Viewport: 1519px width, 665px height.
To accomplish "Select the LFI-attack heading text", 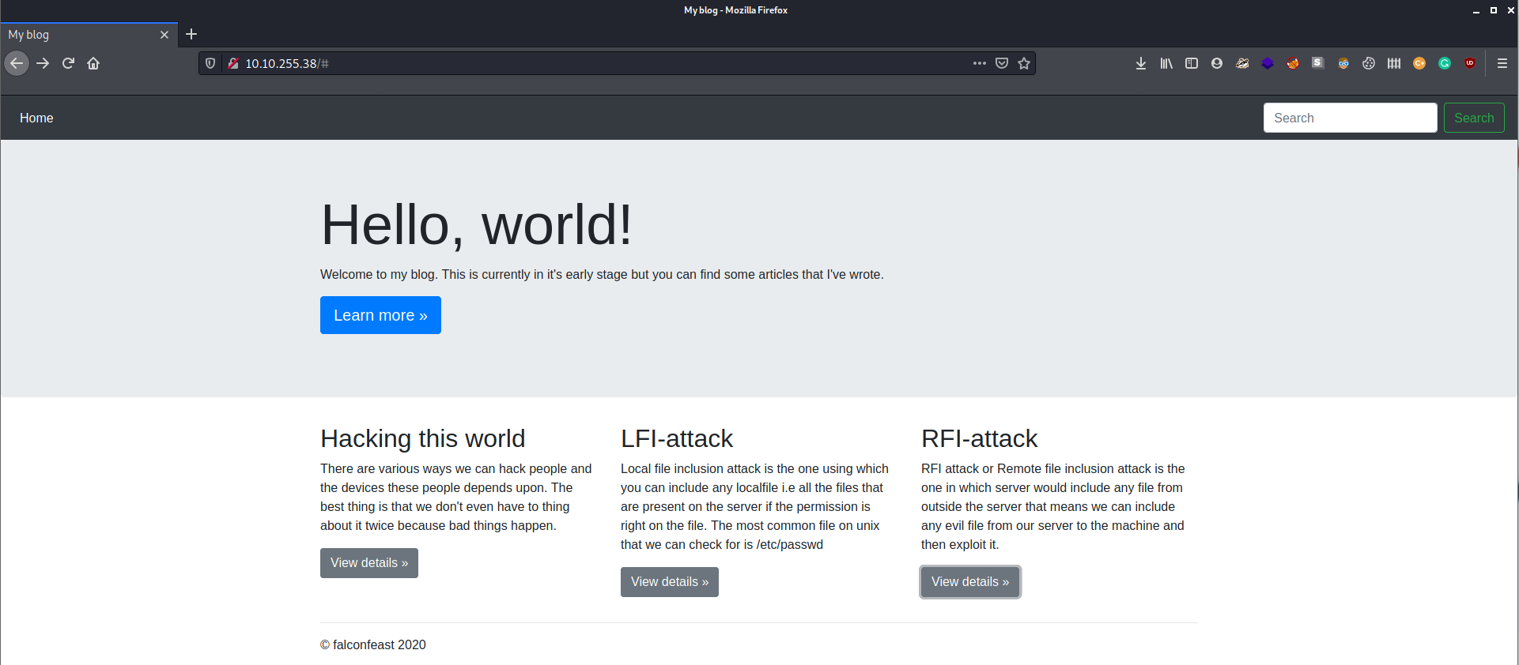I will click(677, 438).
